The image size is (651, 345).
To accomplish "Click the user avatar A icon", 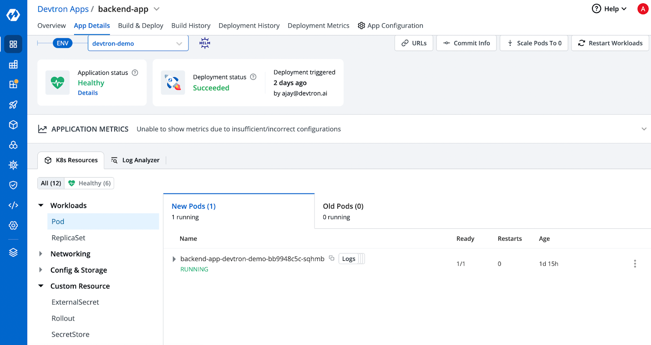I will point(643,9).
